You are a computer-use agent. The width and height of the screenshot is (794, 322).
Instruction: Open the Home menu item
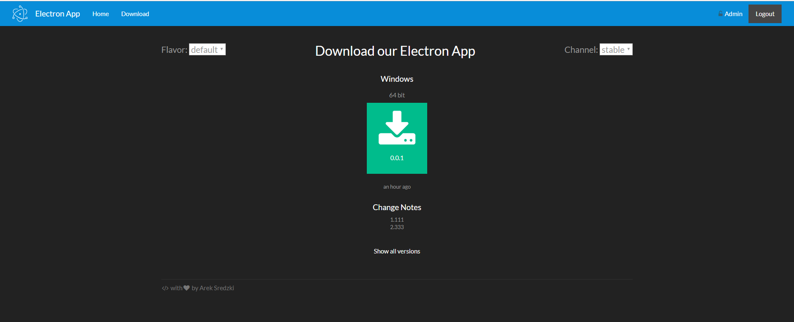coord(100,14)
